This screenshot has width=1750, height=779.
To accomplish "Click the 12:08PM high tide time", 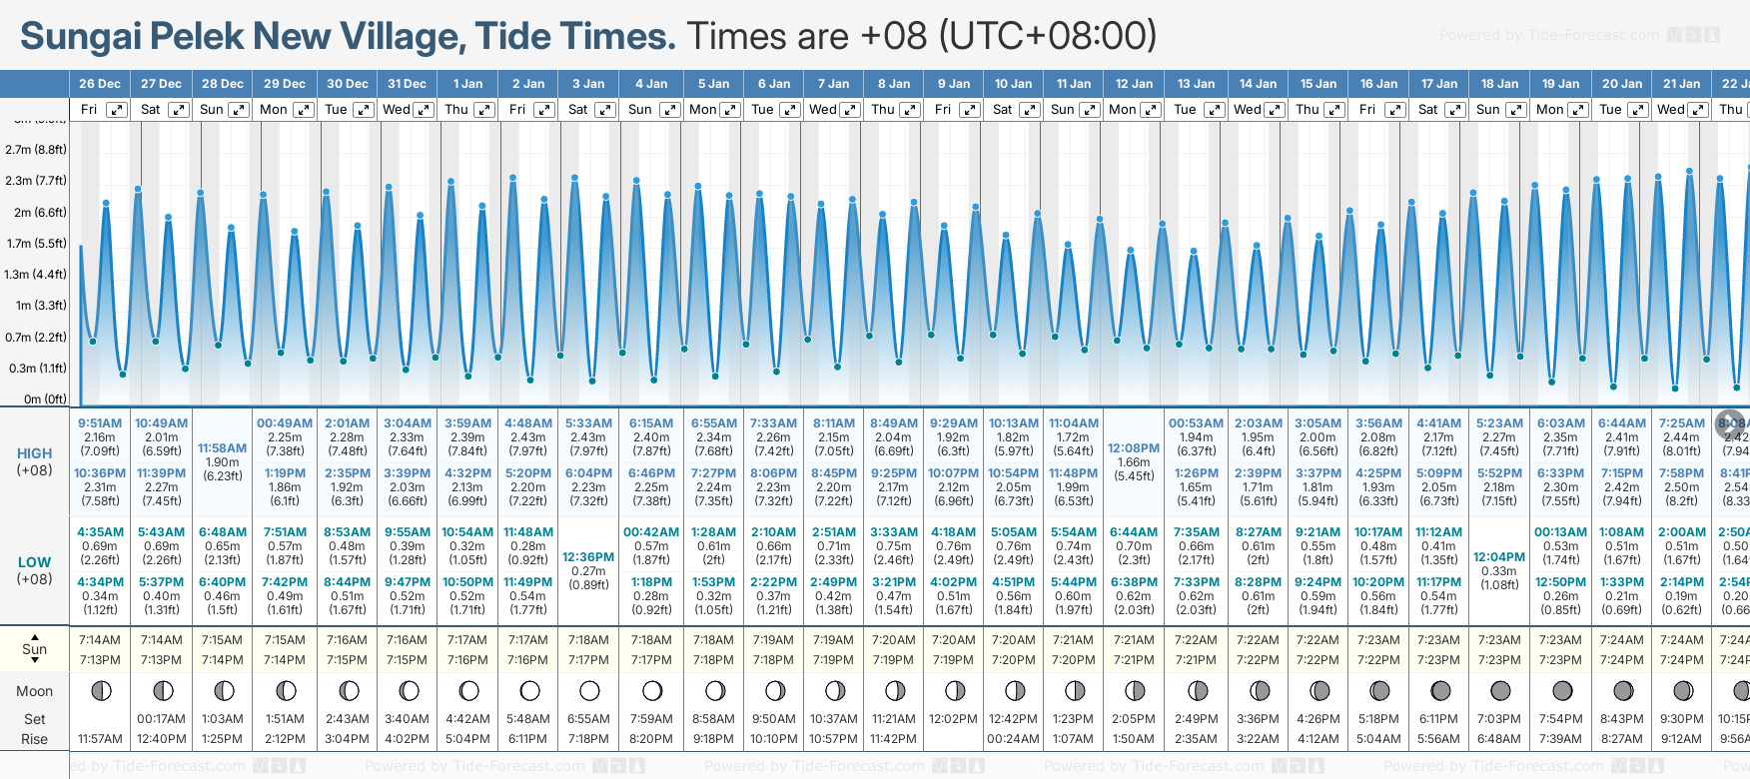I will pyautogui.click(x=1134, y=448).
